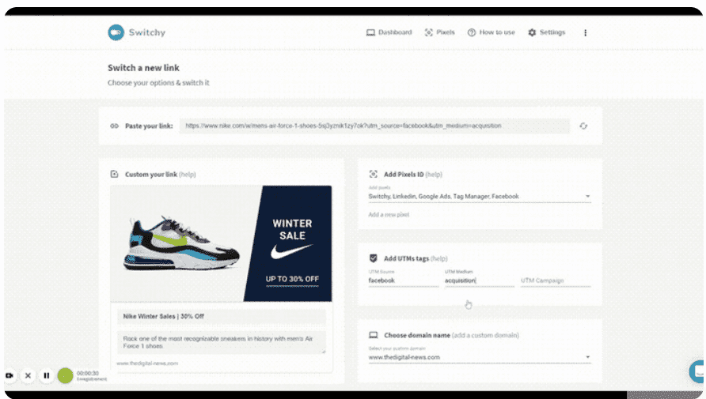Viewport: 706px width, 399px height.
Task: Open Settings from the top navigation
Action: tap(546, 32)
